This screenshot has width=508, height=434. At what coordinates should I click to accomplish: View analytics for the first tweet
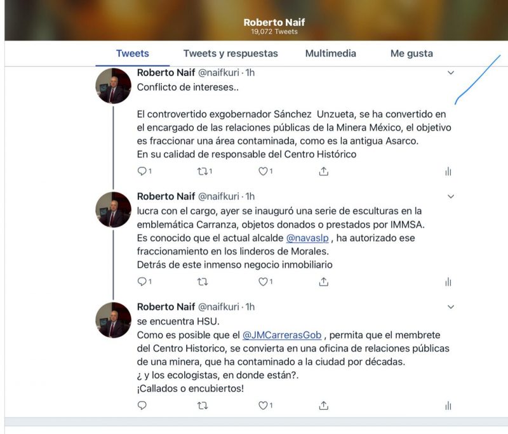[448, 171]
